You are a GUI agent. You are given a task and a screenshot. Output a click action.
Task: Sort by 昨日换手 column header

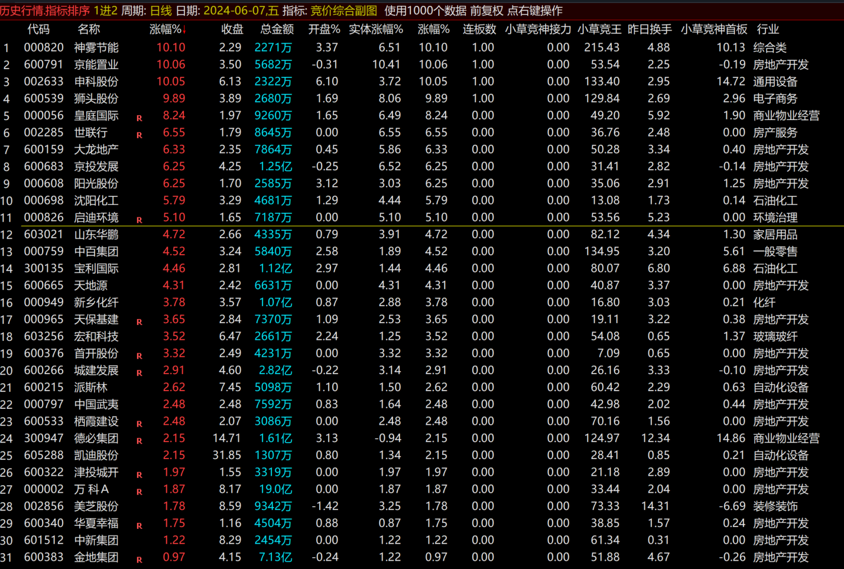click(650, 30)
